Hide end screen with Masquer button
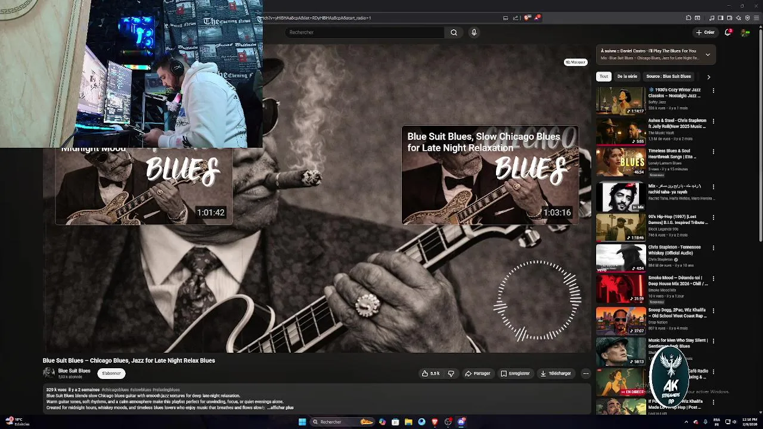Screen dimensions: 763x429 click(576, 62)
